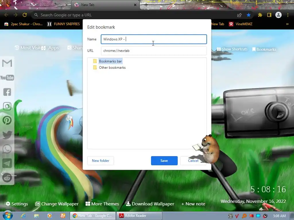Toggle the Chrome side panel icon
This screenshot has width=294, height=220.
(x=269, y=15)
